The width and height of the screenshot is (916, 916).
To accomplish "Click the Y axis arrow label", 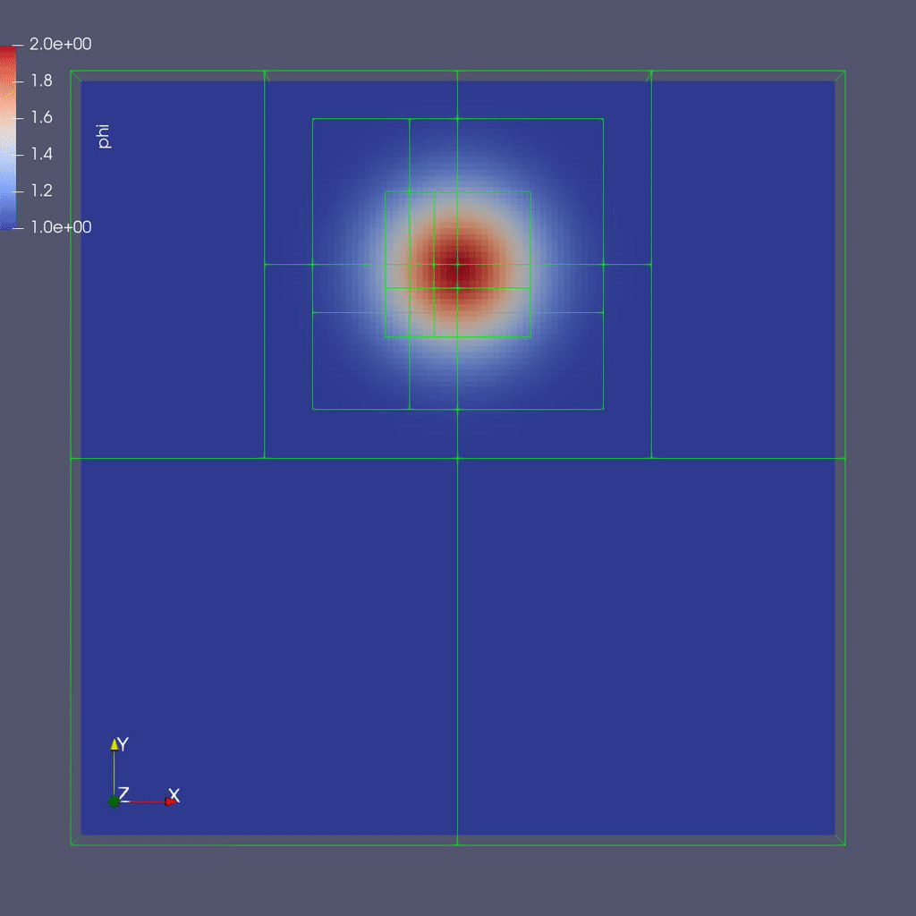I will [x=123, y=743].
